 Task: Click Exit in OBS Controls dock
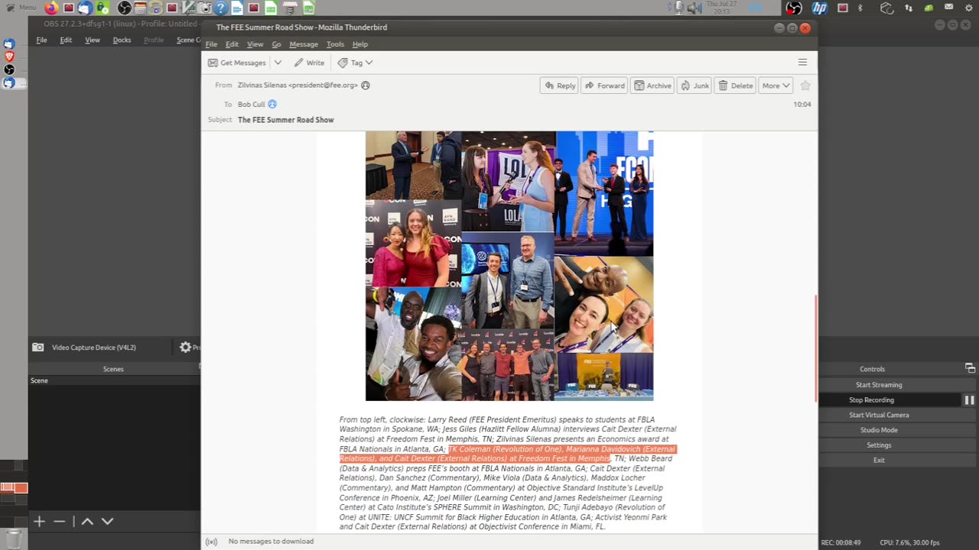pyautogui.click(x=879, y=460)
